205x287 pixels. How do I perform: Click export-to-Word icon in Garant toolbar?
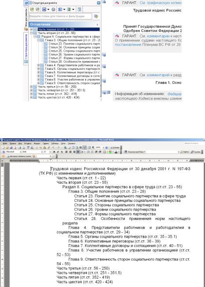tap(60, 9)
